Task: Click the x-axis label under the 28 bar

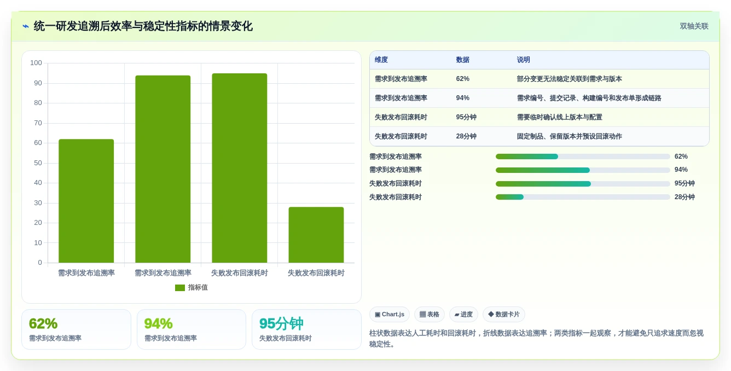Action: (316, 273)
